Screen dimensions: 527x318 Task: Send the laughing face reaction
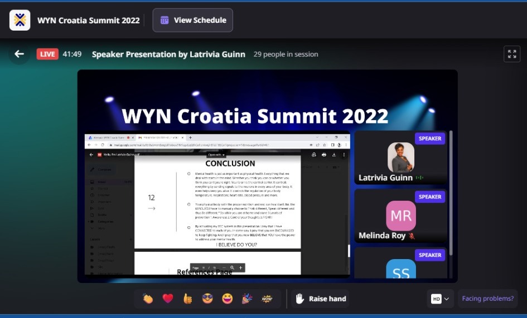227,298
